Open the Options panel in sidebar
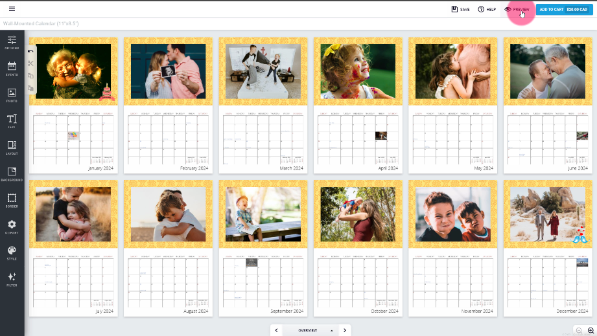Viewport: 597px width, 336px height. [12, 43]
